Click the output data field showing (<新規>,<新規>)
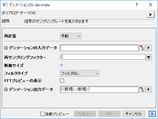Screen dimensions: 158x119 point(99,89)
